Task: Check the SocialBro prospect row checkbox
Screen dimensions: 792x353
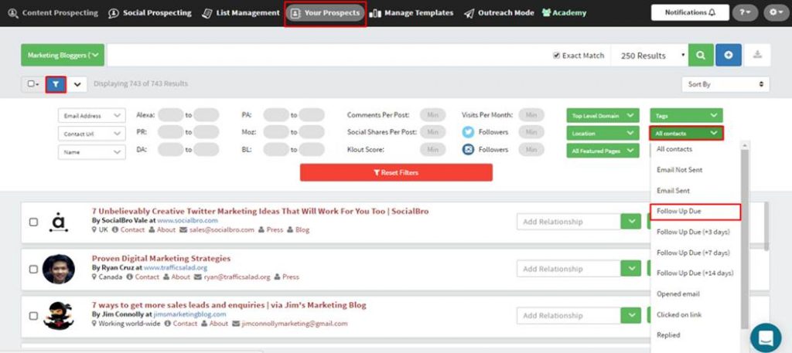Action: pos(33,222)
